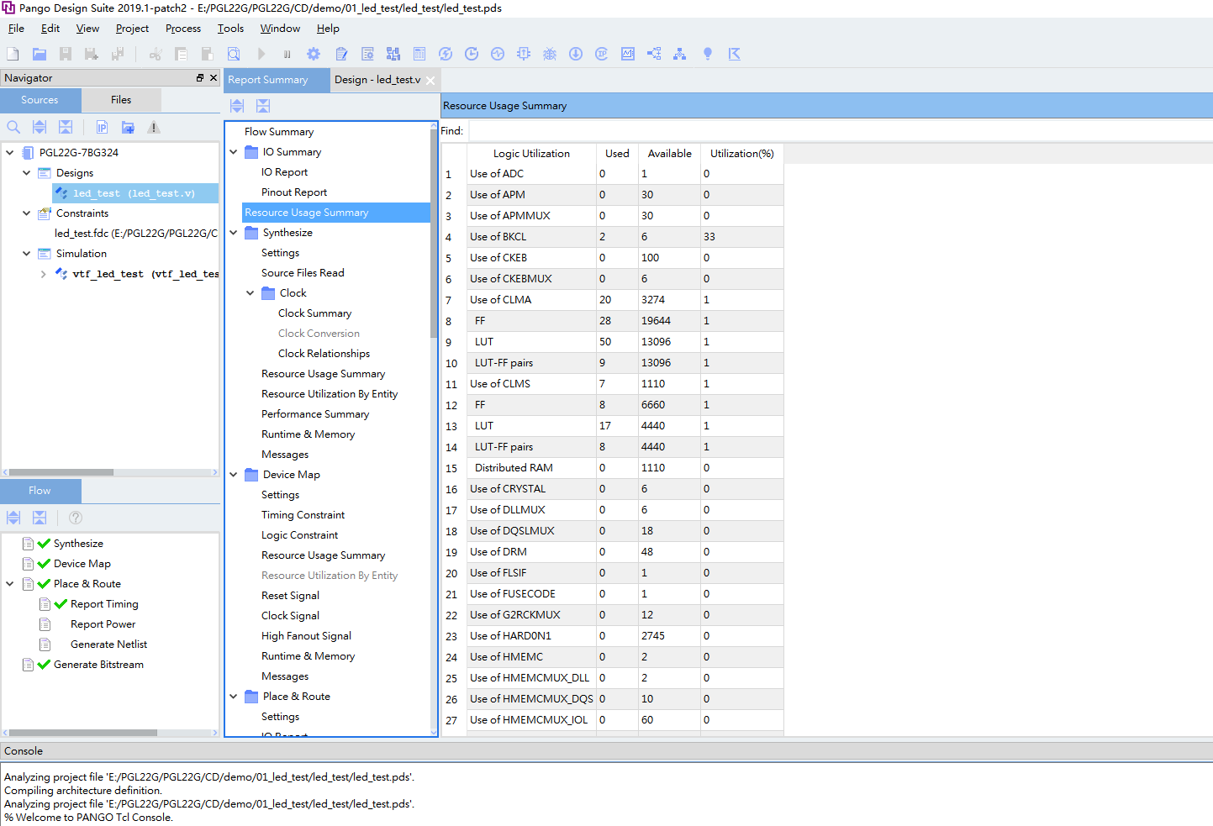The height and width of the screenshot is (826, 1213).
Task: Select Report Power in Flow panel
Action: pyautogui.click(x=103, y=624)
